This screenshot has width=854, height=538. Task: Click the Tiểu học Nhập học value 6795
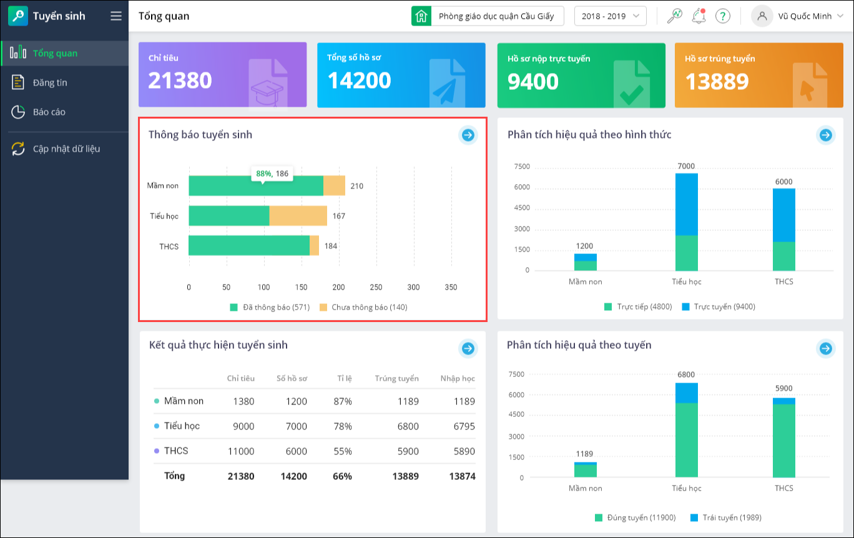click(463, 426)
